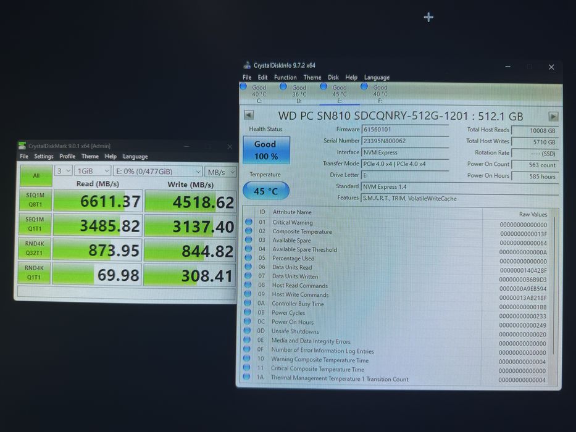Click the 45 °C temperature button
This screenshot has width=576, height=432.
coord(266,191)
